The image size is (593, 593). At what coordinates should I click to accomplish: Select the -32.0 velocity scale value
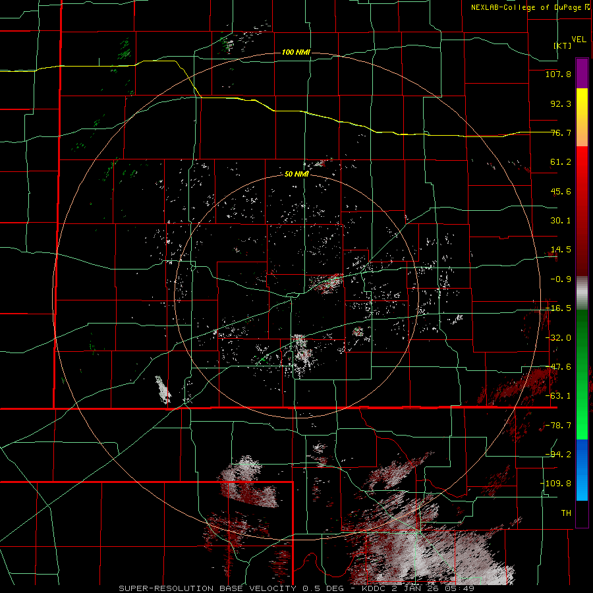[558, 338]
